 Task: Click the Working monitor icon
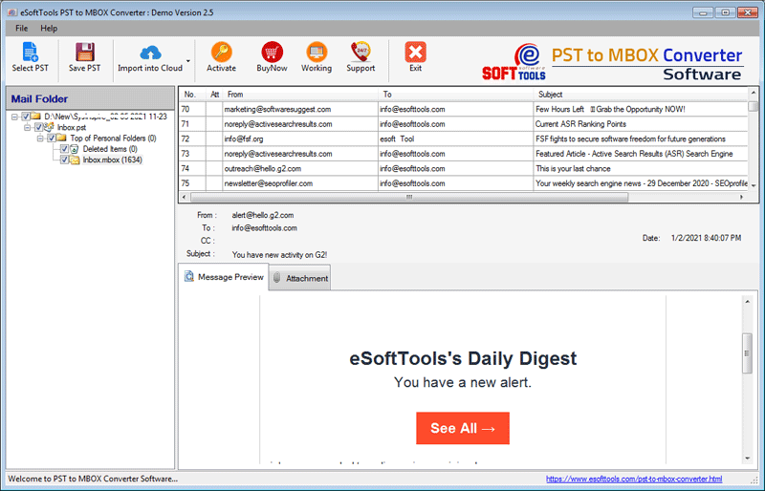tap(317, 52)
